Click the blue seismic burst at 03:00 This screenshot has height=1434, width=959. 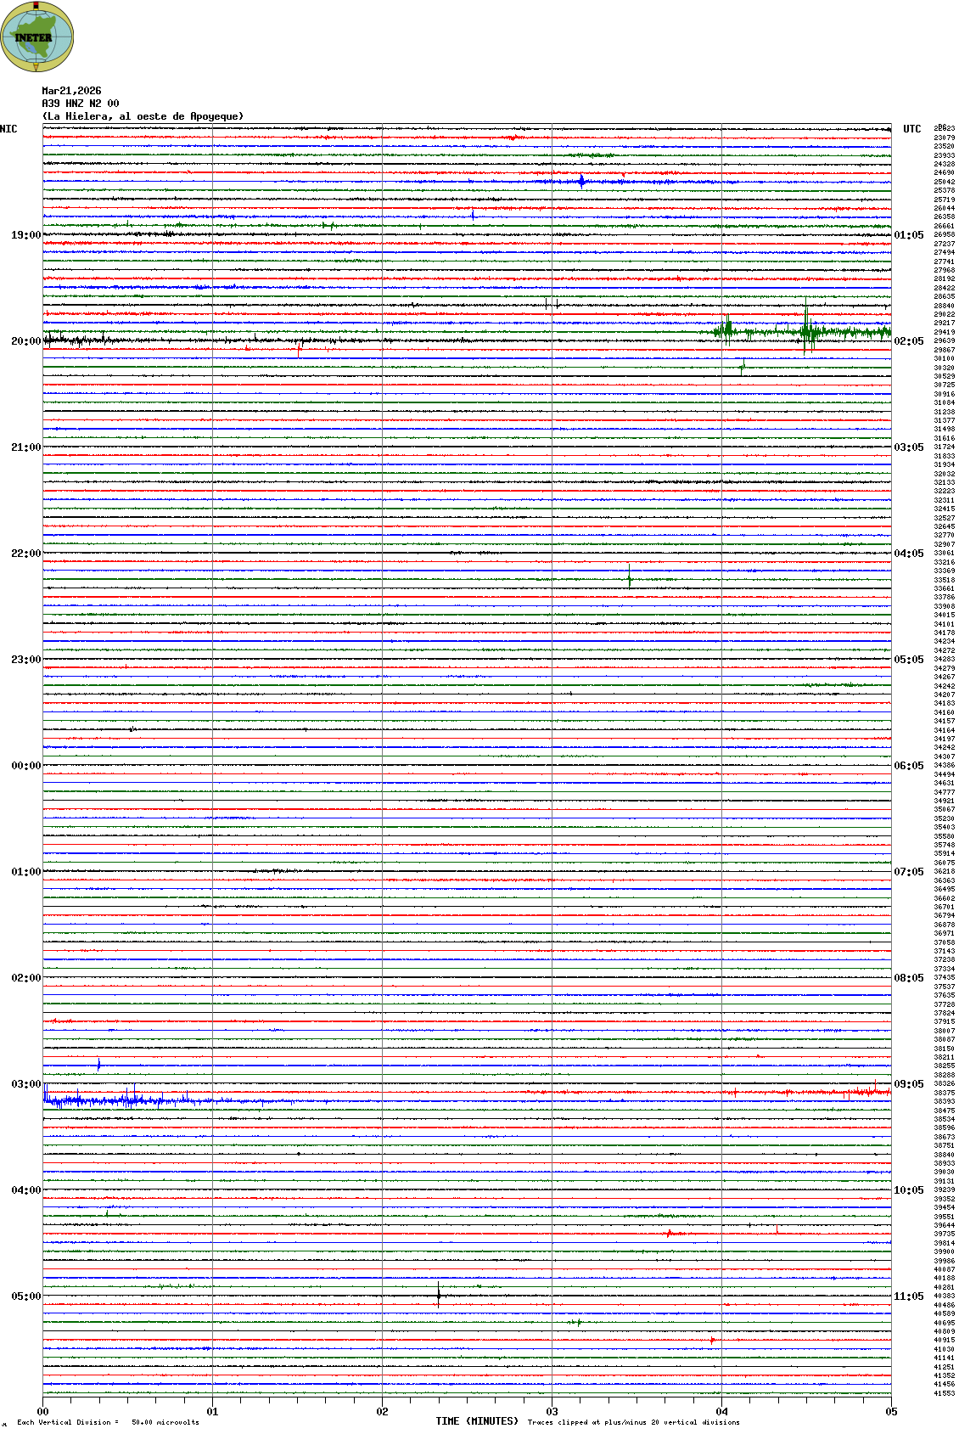click(102, 1101)
